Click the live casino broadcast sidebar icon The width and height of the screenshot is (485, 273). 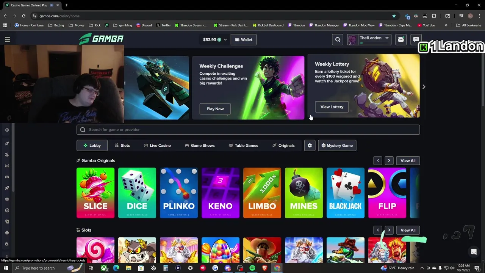pyautogui.click(x=7, y=166)
